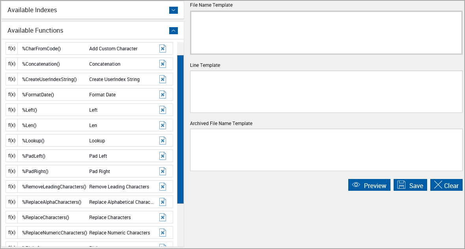465x249 pixels.
Task: Insert the %Len() function
Action: point(162,125)
